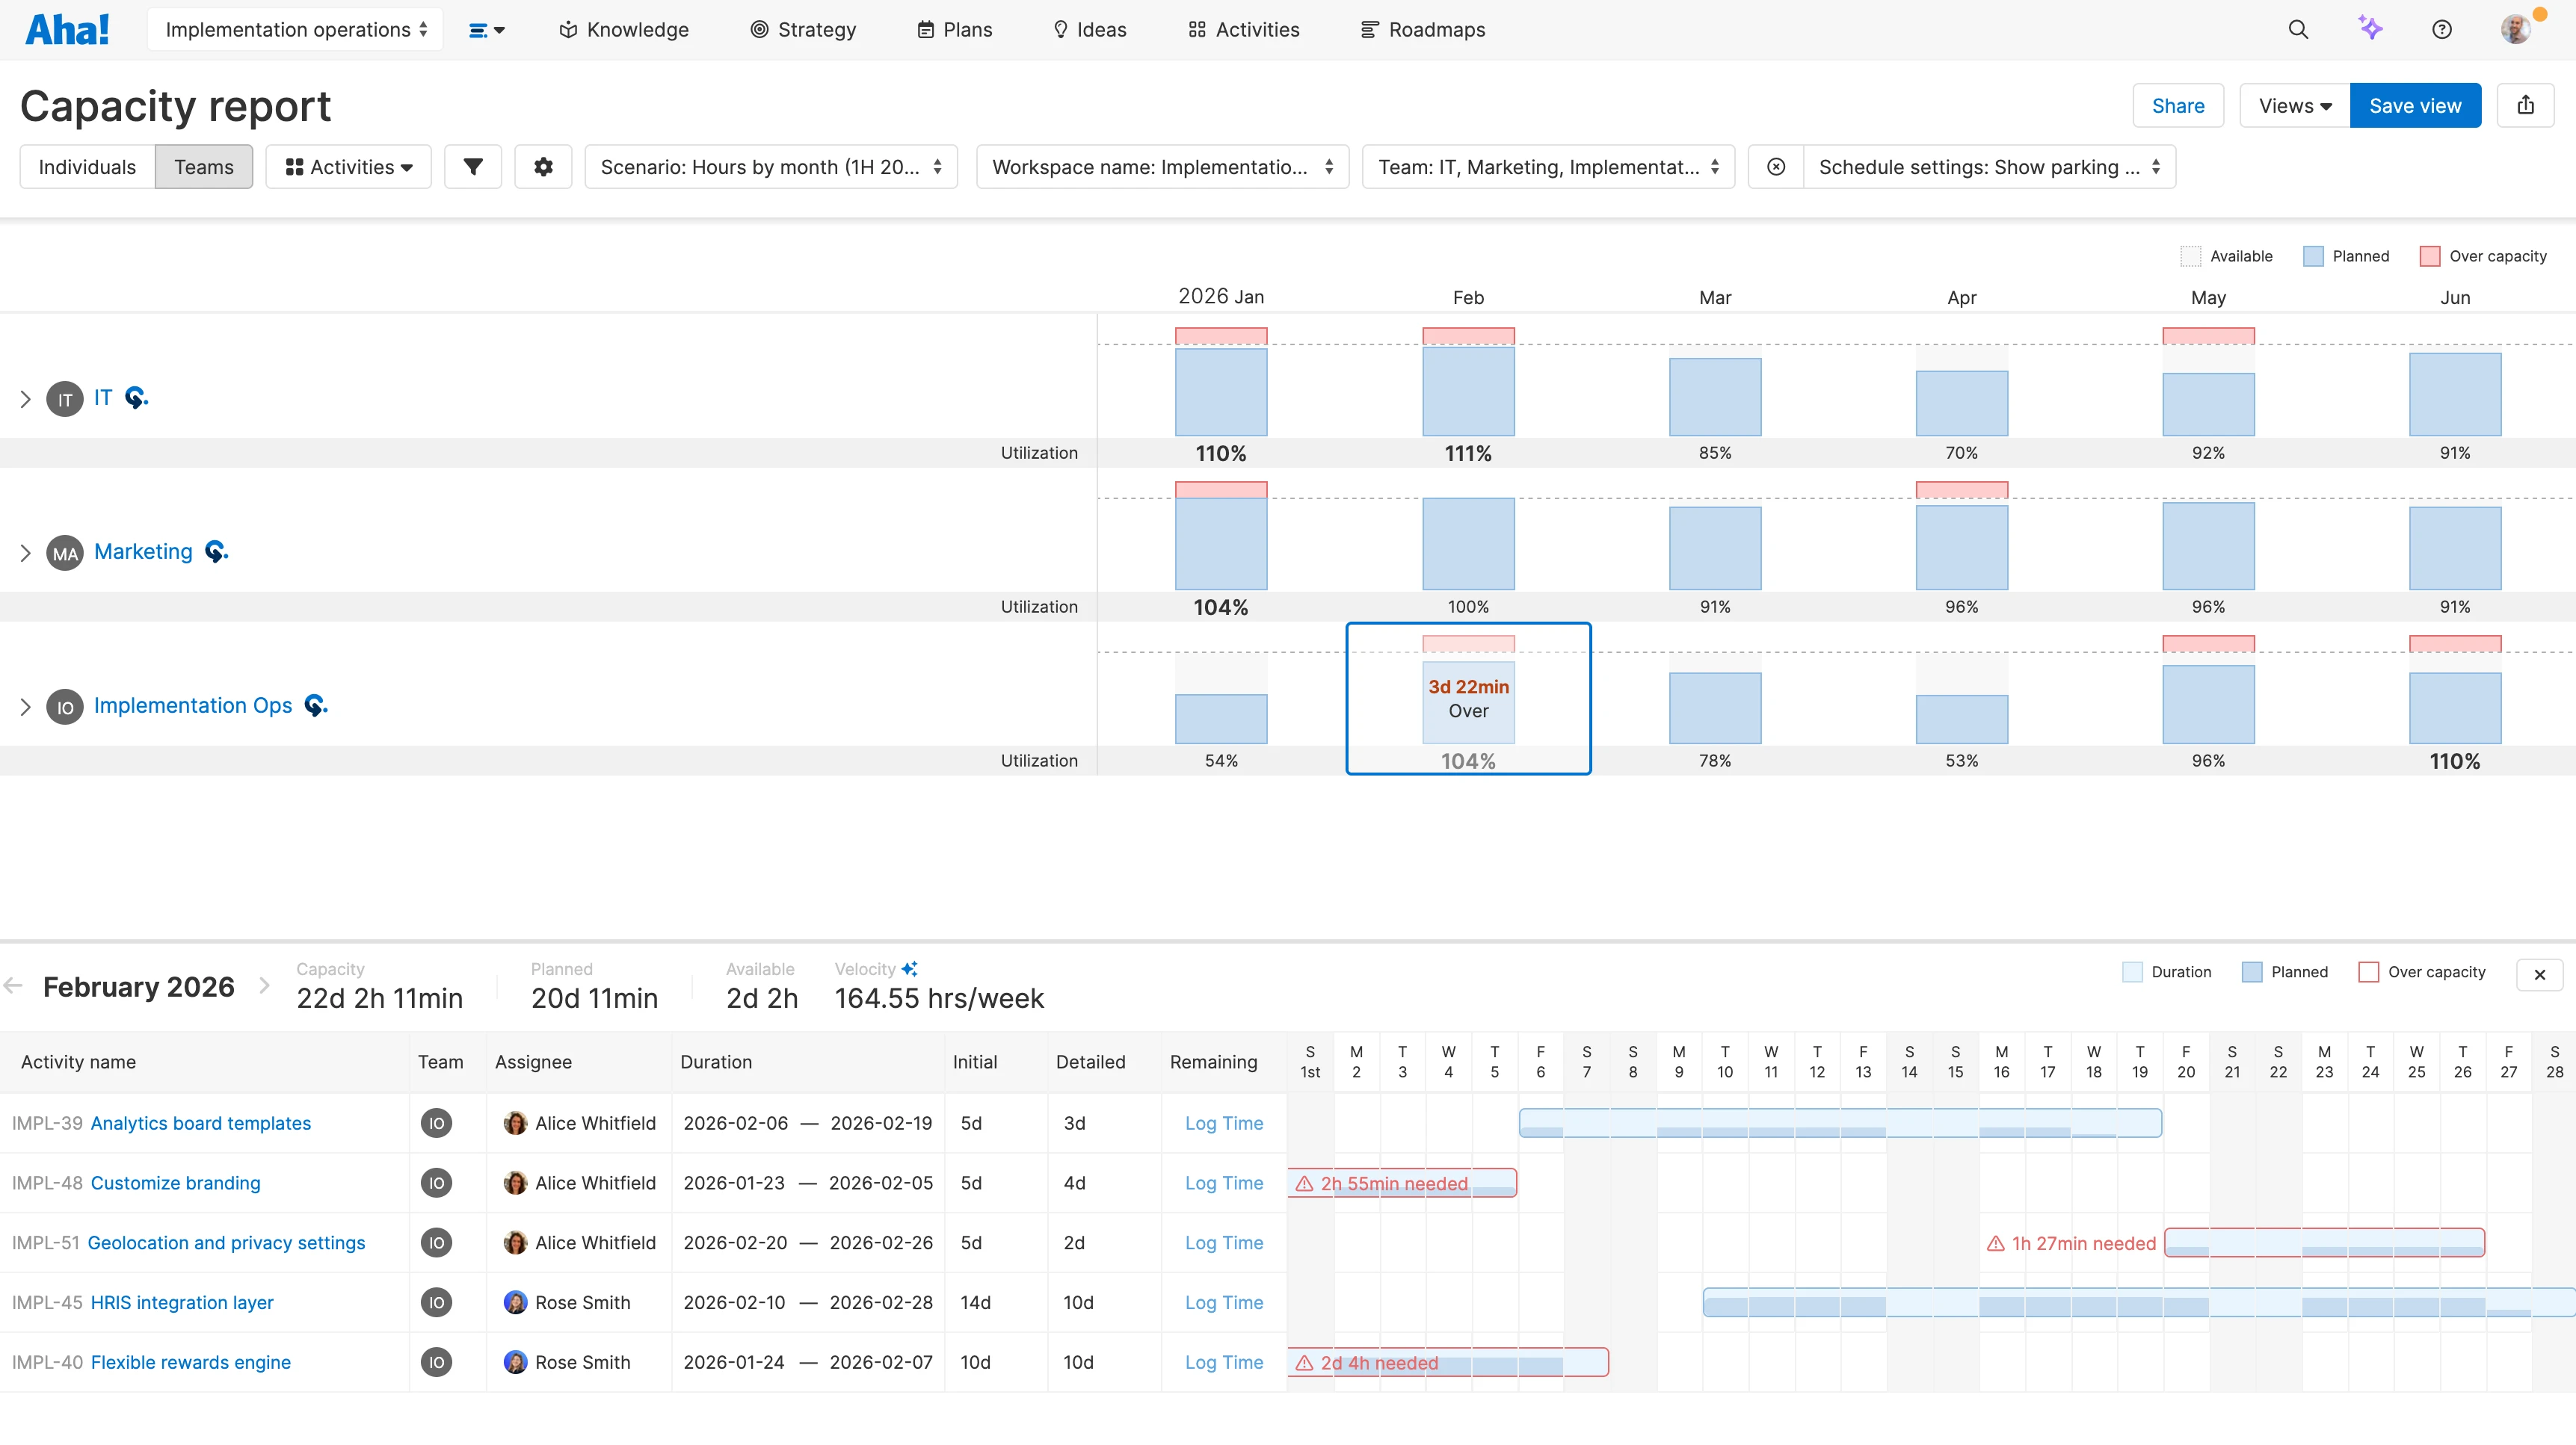Click IT January over-capacity red bar

[1221, 335]
